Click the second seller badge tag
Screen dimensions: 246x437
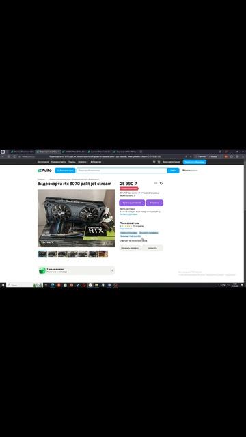149,232
